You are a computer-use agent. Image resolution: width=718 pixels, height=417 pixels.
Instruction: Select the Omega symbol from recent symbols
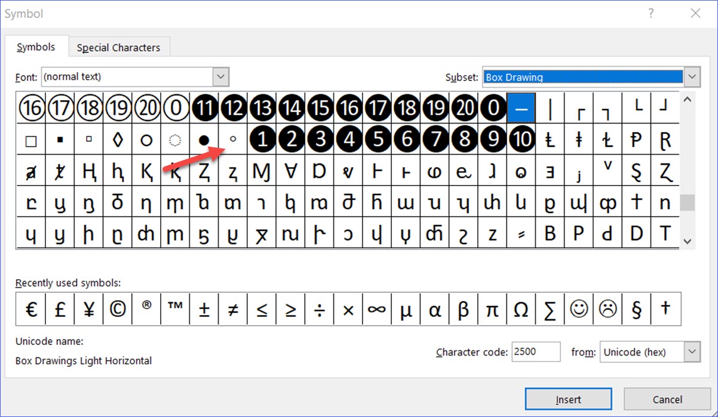[x=521, y=310]
